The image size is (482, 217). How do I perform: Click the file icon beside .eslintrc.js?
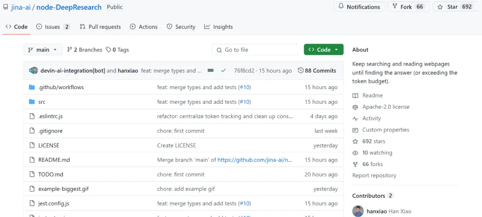pos(32,116)
